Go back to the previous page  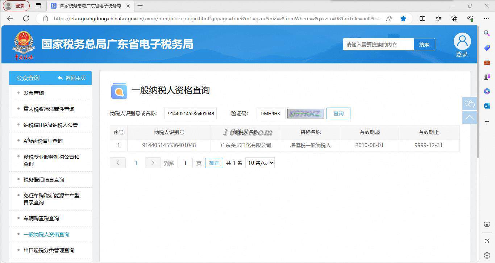click(10, 18)
